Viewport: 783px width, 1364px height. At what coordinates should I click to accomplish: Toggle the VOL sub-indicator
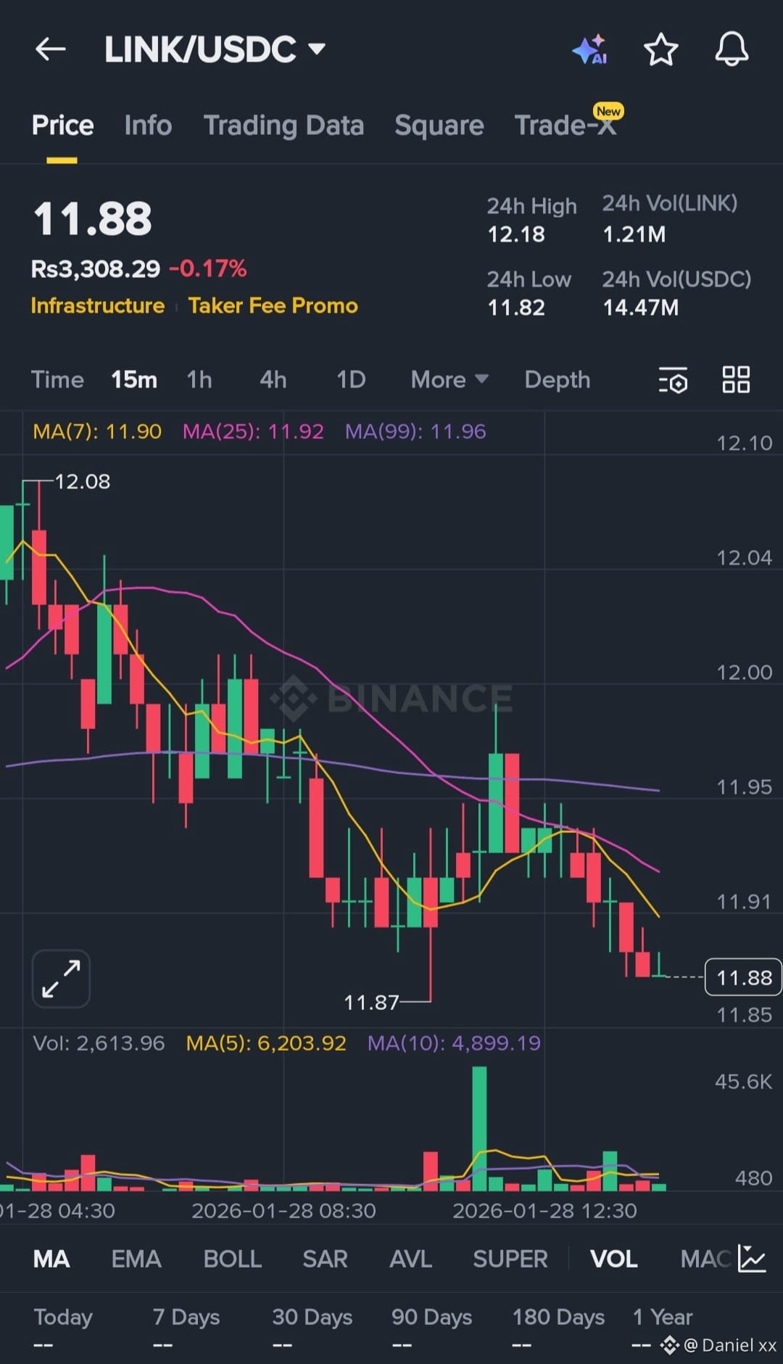tap(614, 1259)
